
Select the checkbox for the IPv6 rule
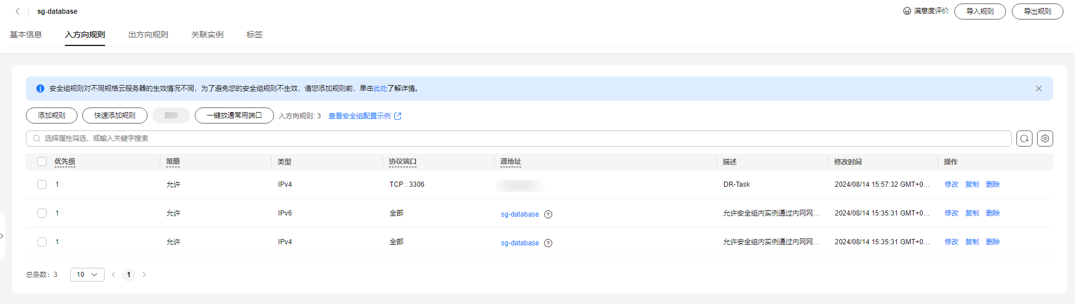pyautogui.click(x=42, y=213)
